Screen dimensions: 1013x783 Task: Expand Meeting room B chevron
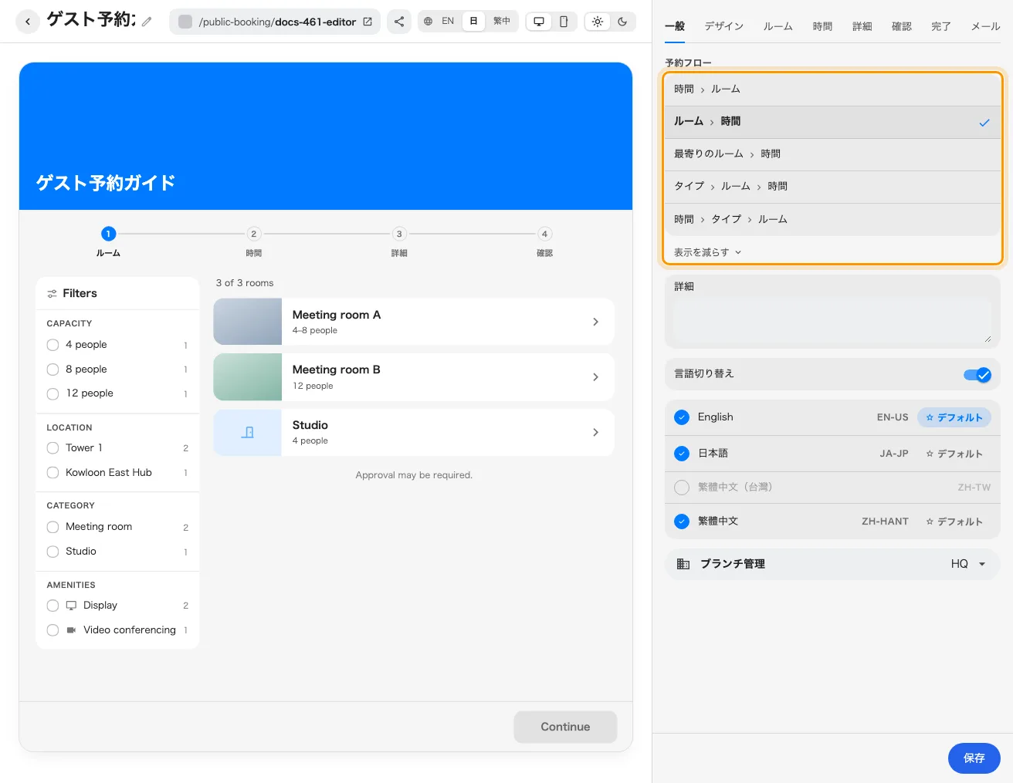click(x=595, y=377)
